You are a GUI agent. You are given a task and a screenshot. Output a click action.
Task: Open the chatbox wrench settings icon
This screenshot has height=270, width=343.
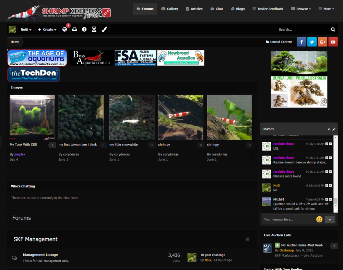pos(334,129)
